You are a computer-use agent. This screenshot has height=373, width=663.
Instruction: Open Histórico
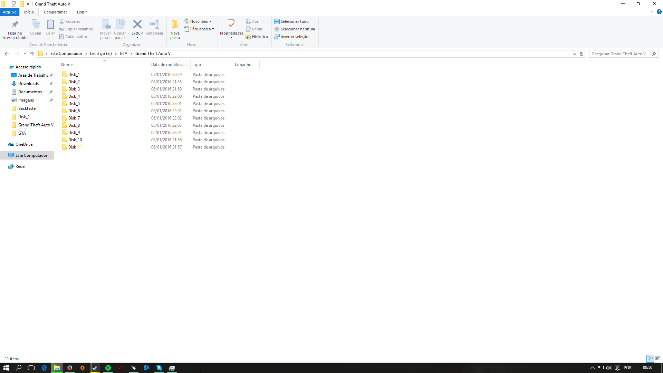click(x=257, y=37)
